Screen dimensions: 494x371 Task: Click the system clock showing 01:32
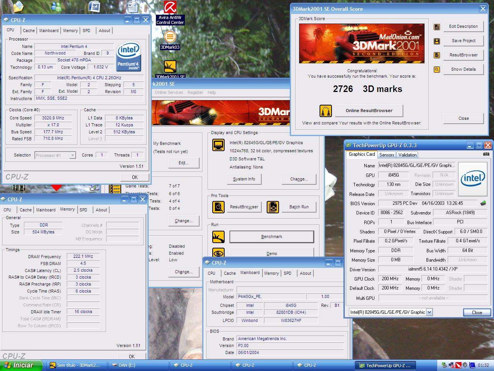(483, 365)
